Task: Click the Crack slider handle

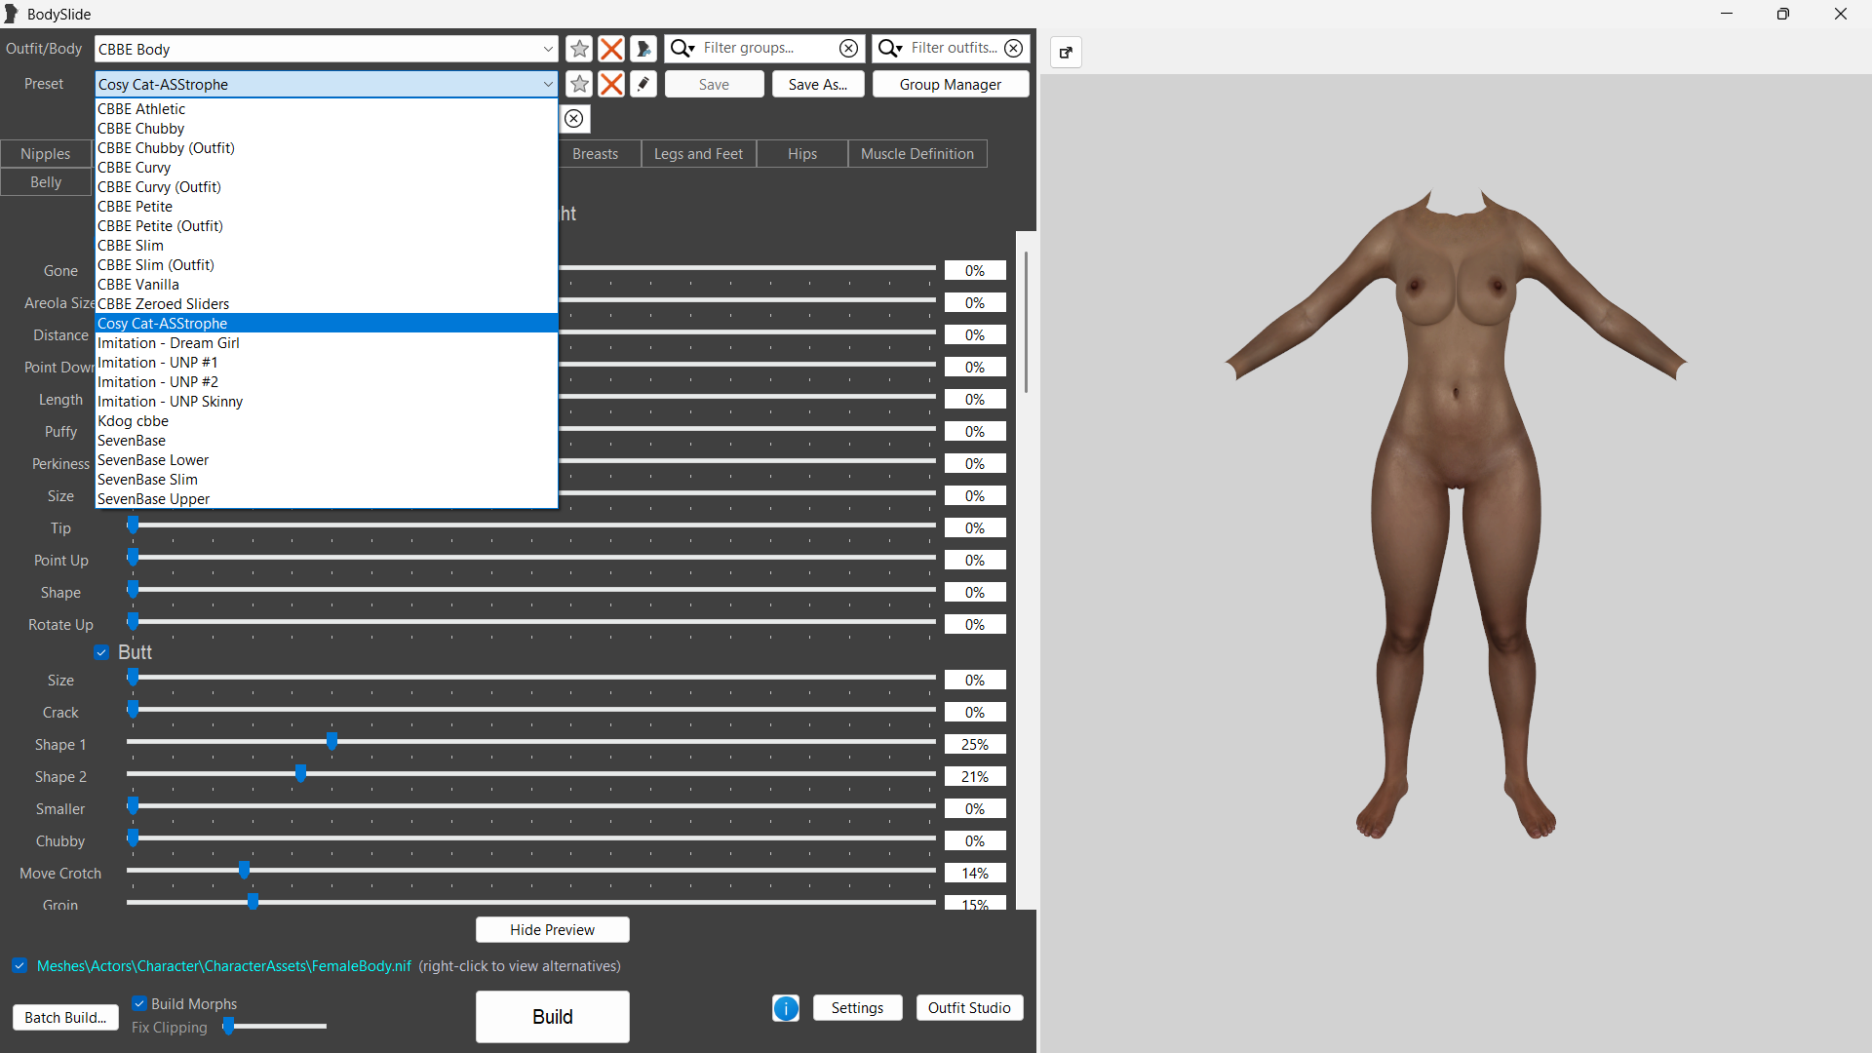Action: coord(133,710)
